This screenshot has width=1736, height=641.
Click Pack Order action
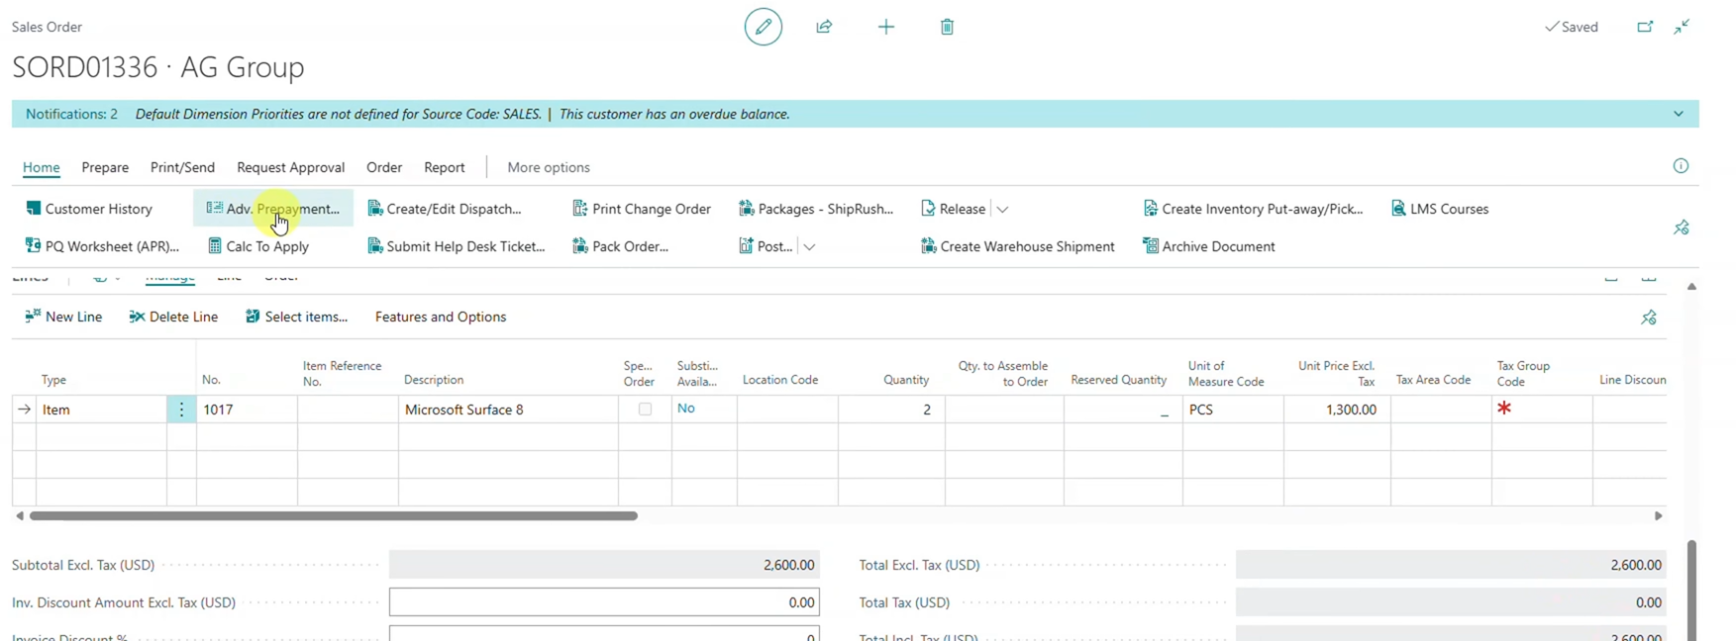[620, 246]
